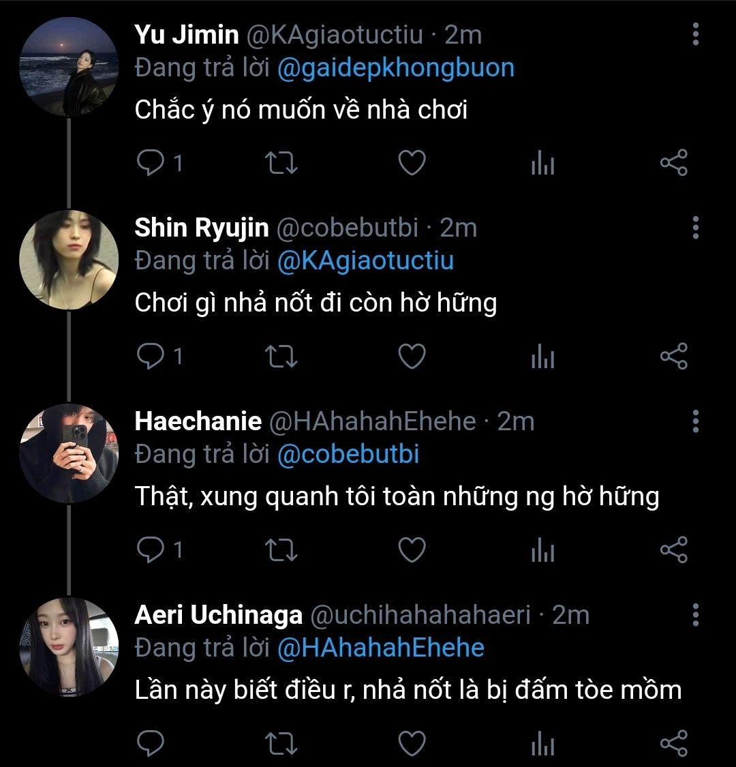736x767 pixels.
Task: Share Haechanie's tweet
Action: [674, 550]
